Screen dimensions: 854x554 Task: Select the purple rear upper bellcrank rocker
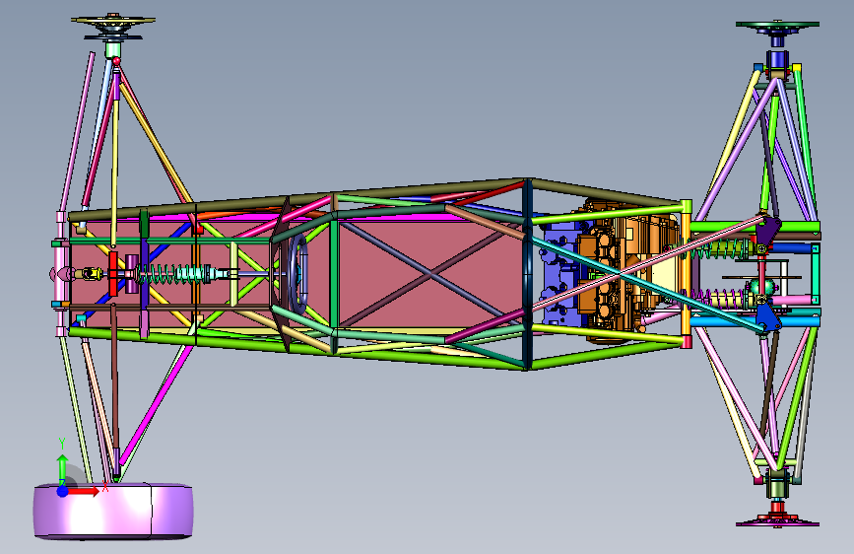[769, 232]
